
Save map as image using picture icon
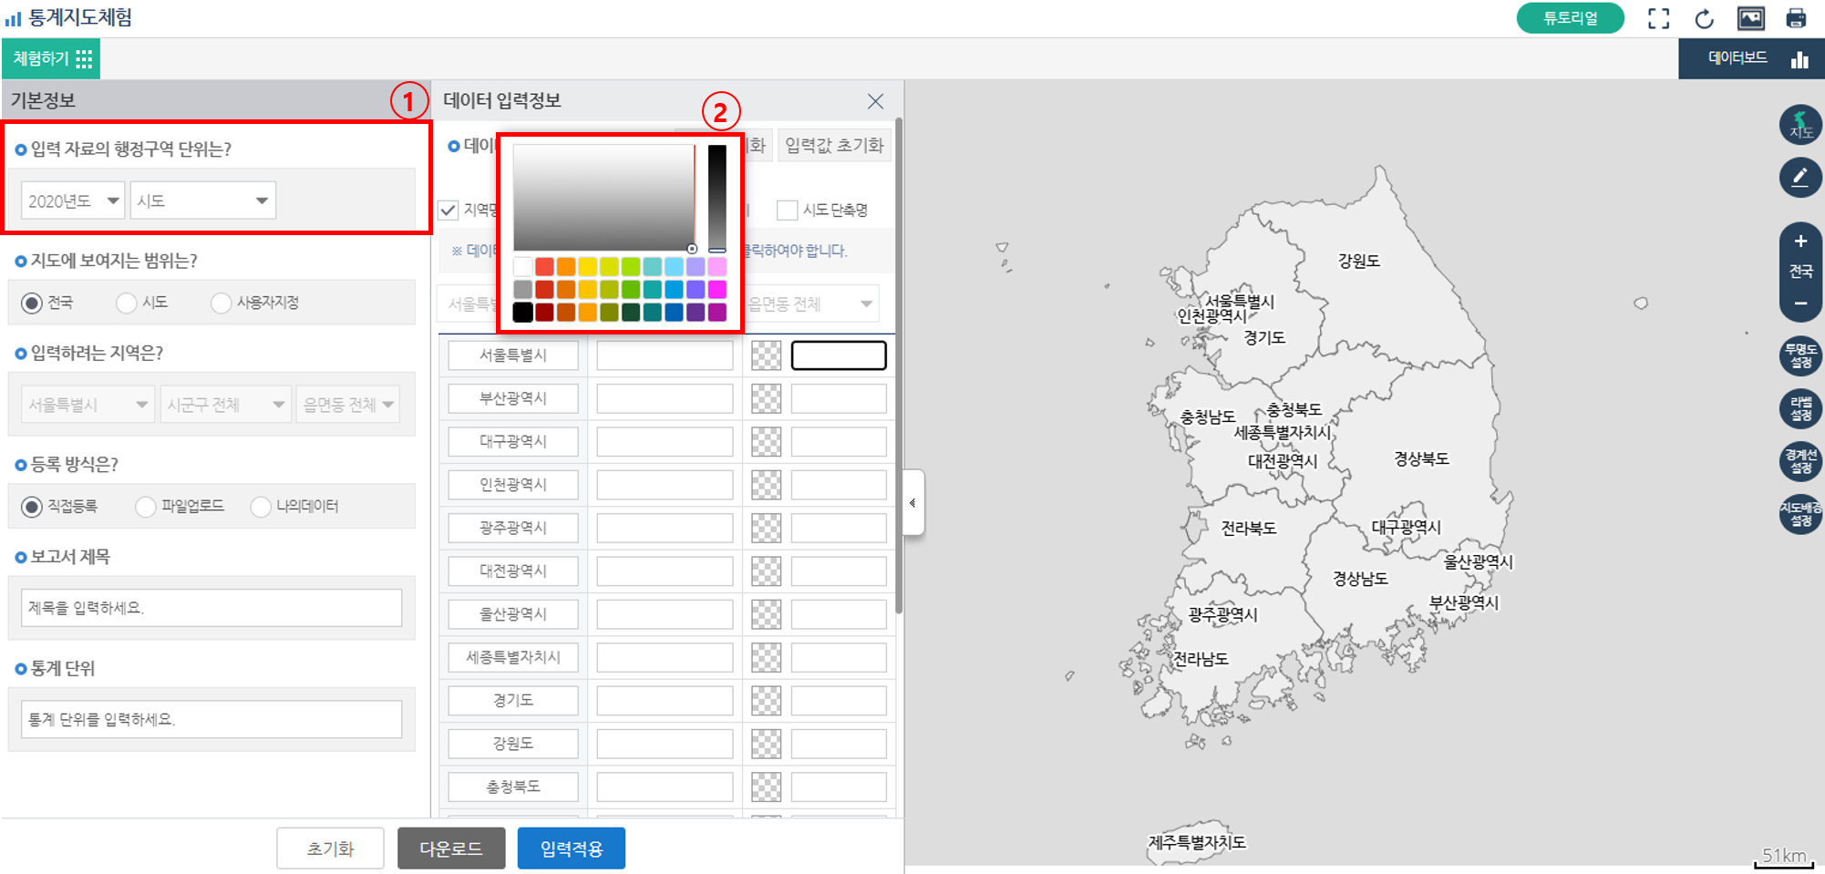(1750, 18)
